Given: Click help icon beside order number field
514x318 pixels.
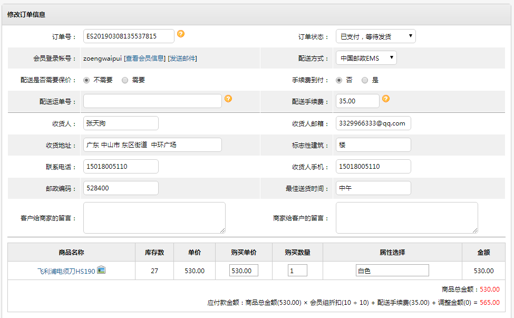Looking at the screenshot, I should (181, 34).
